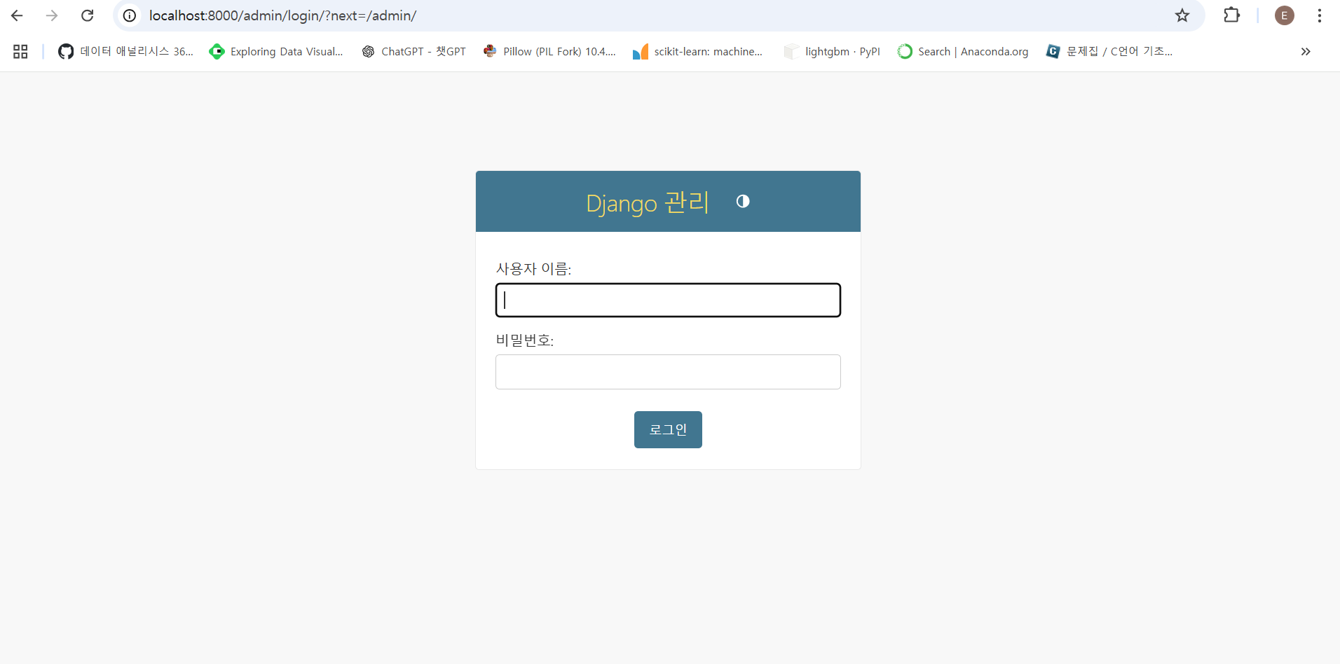Bookmark this page with the star icon
The image size is (1340, 664).
pos(1182,15)
